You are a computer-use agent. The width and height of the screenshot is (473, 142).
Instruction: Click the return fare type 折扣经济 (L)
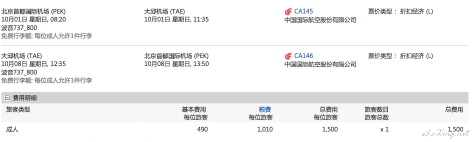pyautogui.click(x=416, y=56)
